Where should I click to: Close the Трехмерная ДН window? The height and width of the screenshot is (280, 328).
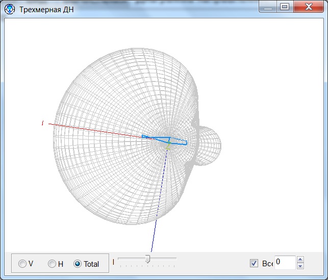309,7
